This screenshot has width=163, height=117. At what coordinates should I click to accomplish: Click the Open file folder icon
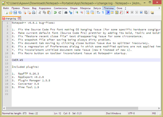[x=11, y=12]
